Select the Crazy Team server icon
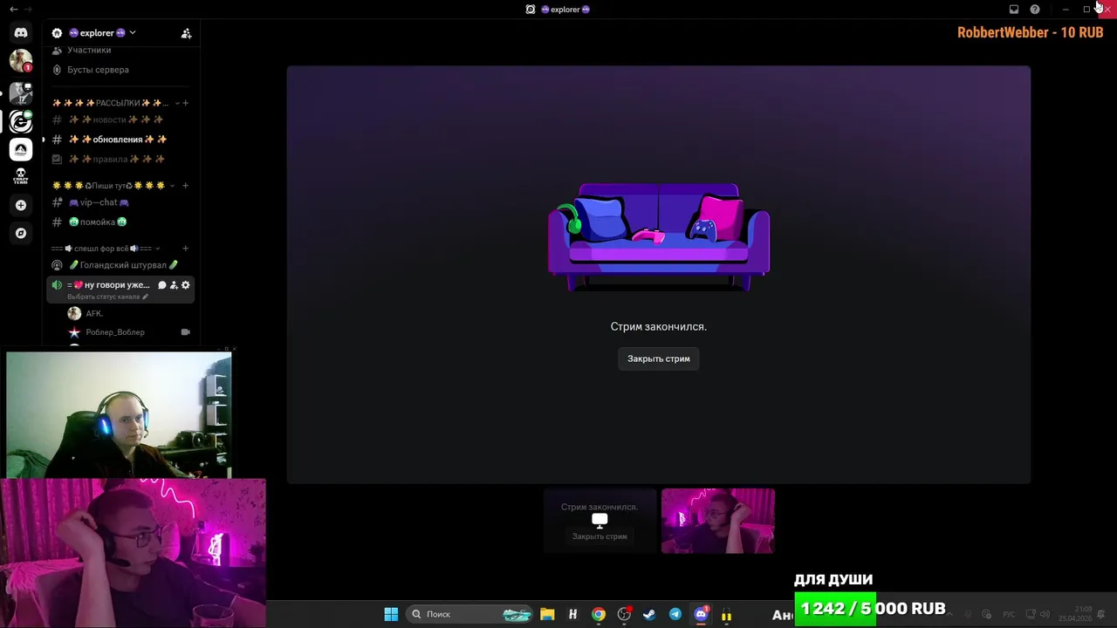 pyautogui.click(x=21, y=177)
